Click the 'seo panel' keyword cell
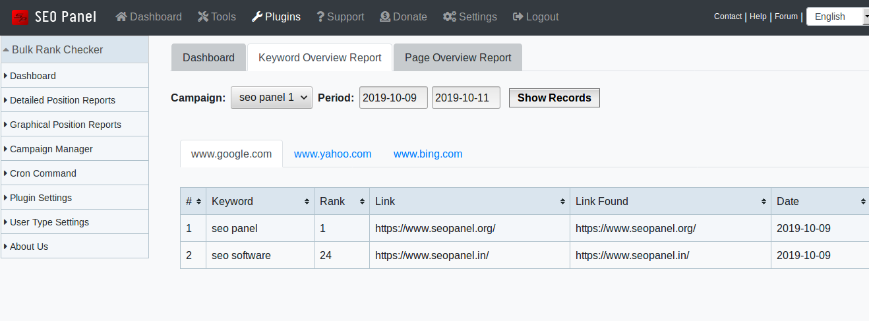 click(260, 229)
